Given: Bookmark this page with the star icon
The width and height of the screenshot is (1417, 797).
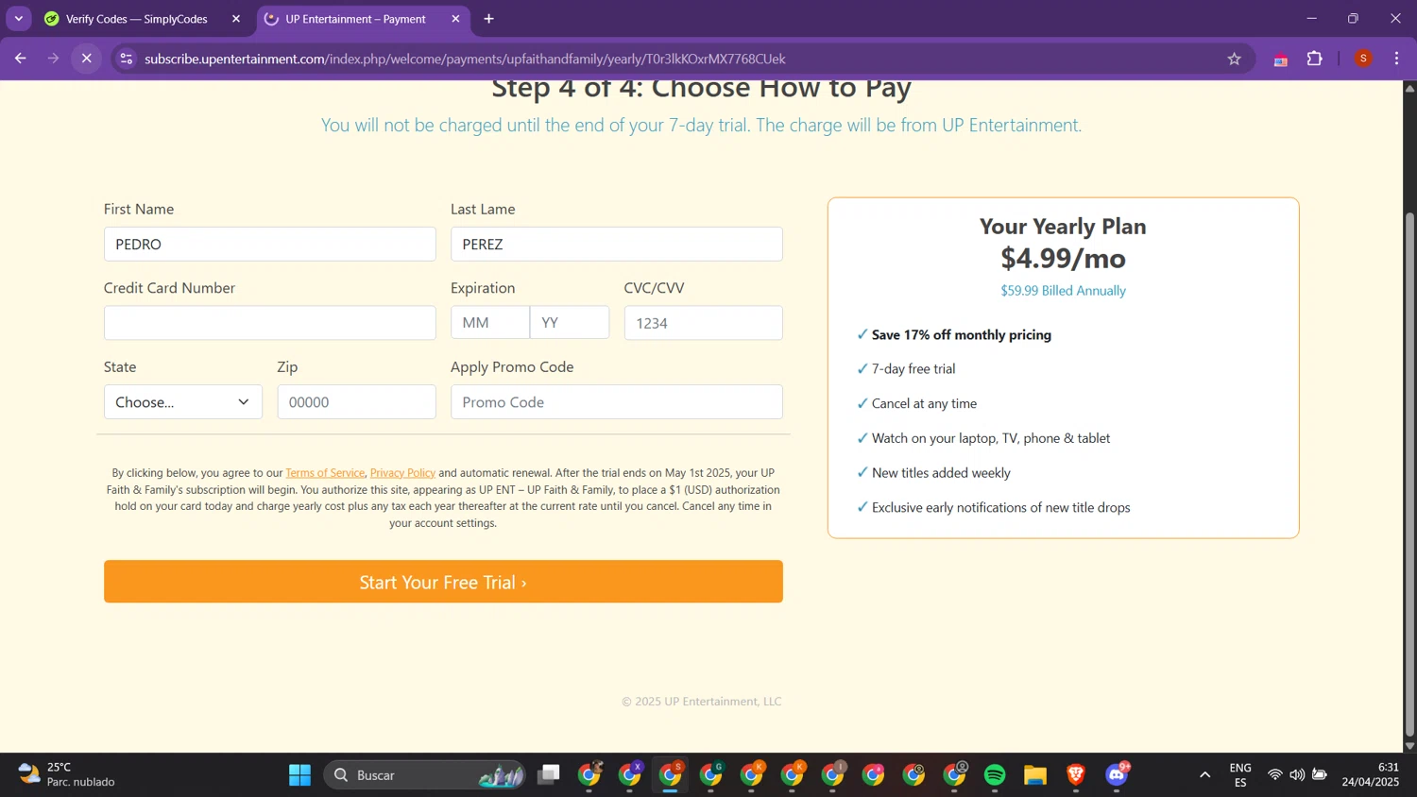Looking at the screenshot, I should 1234,59.
